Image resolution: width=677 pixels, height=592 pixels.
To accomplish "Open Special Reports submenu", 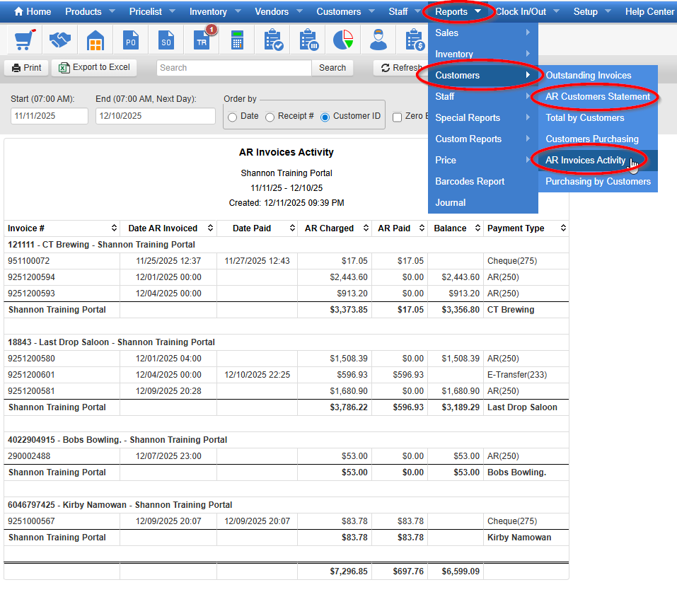I will [x=482, y=118].
